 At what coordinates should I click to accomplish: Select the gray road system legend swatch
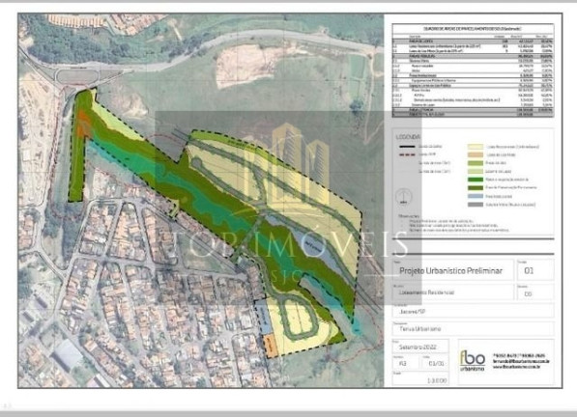click(x=476, y=205)
